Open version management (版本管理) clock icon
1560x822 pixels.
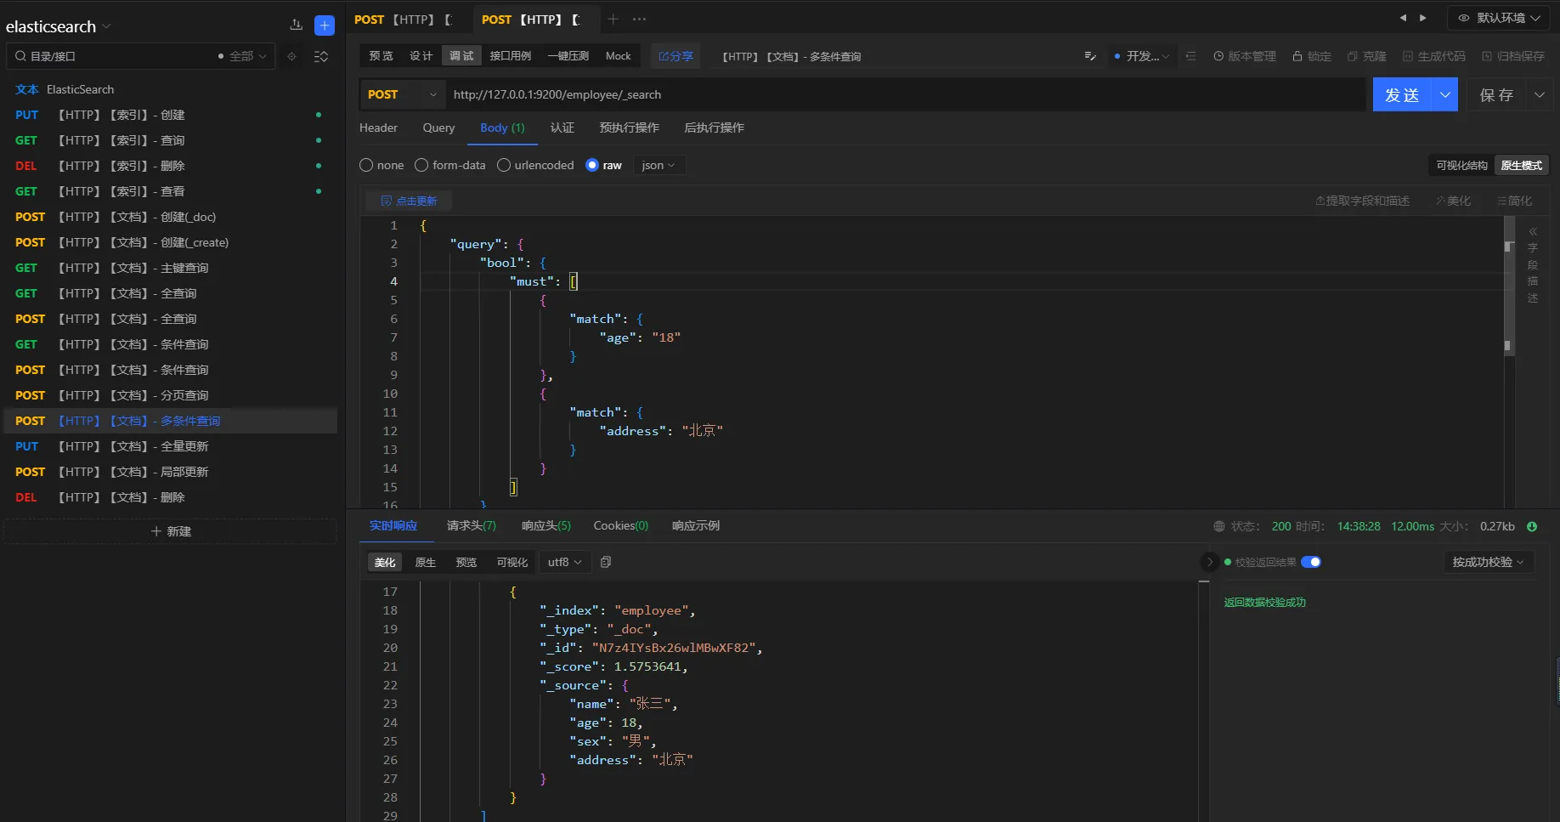point(1218,56)
